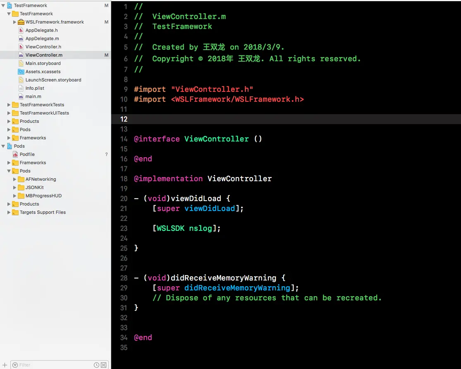
Task: Expand the JSONKit pod folder triangle
Action: pyautogui.click(x=14, y=187)
